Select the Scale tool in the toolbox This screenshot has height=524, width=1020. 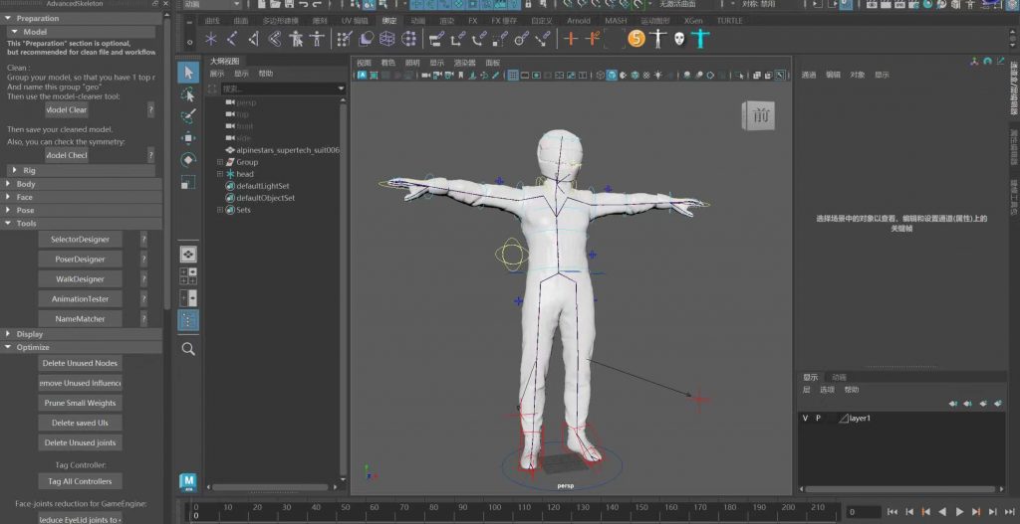click(x=188, y=183)
